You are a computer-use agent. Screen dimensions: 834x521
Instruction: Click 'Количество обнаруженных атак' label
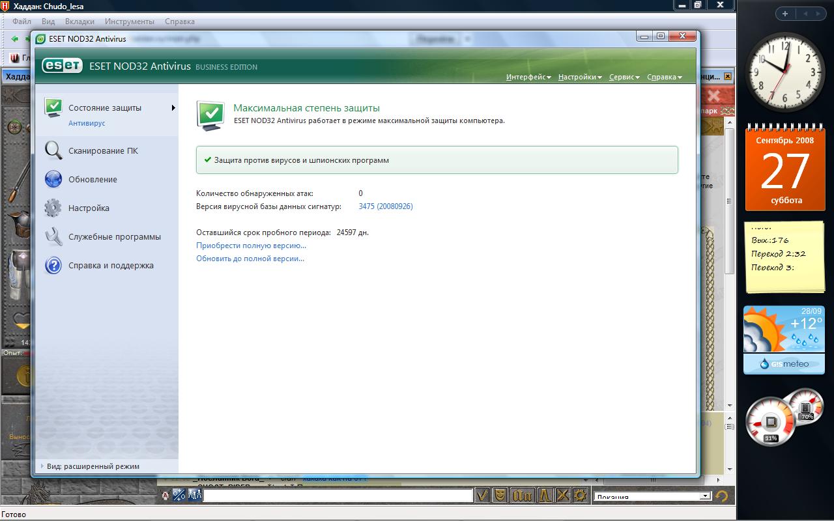[x=255, y=193]
